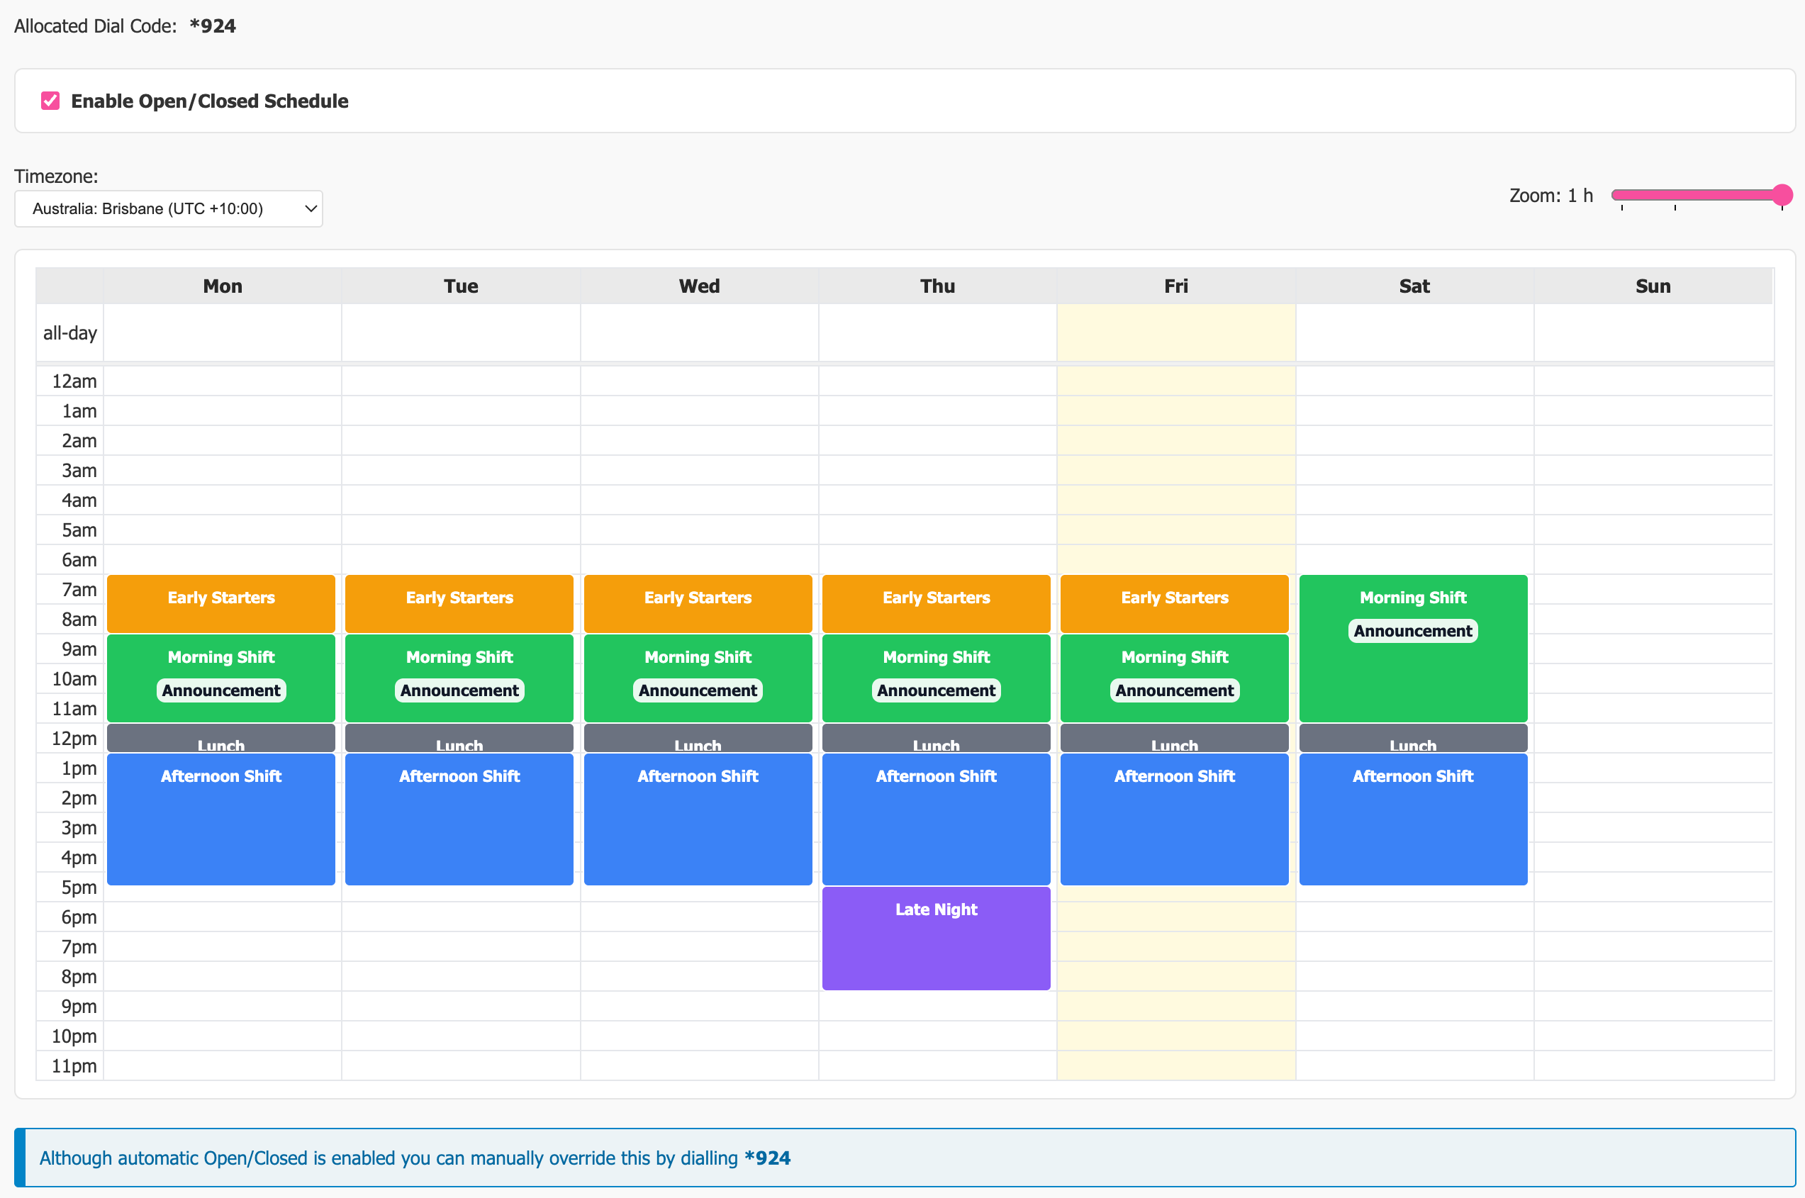Click Sunday's 9am empty time slot

point(1652,649)
